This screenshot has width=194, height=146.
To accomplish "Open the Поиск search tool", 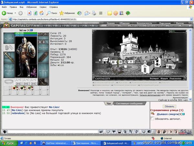I will [x=52, y=13].
